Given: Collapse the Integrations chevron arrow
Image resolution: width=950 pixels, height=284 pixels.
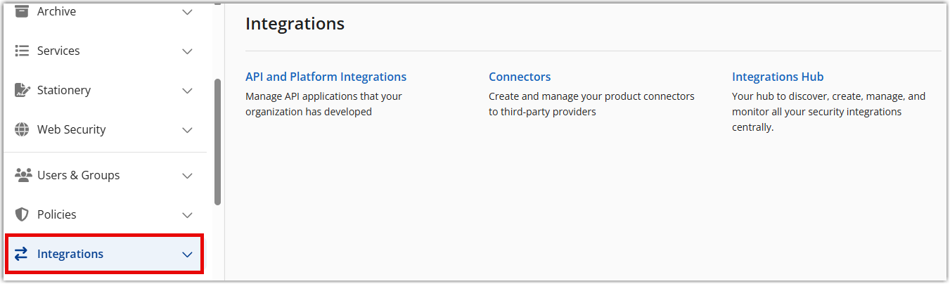Looking at the screenshot, I should click(187, 254).
